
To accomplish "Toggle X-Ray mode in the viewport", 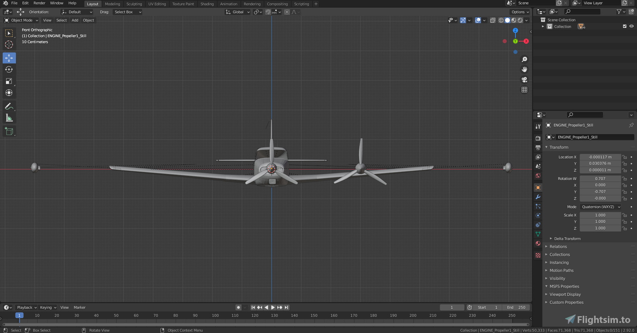I will point(492,20).
